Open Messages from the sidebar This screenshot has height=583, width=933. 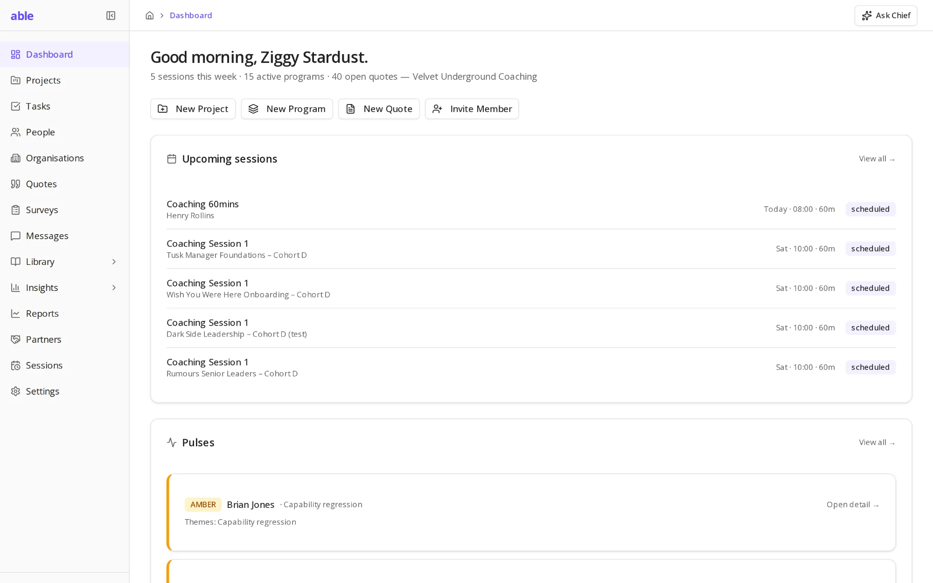64,236
